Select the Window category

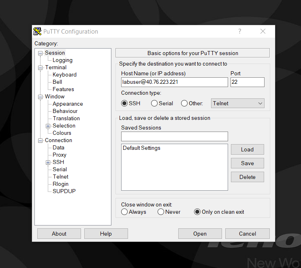[x=55, y=96]
